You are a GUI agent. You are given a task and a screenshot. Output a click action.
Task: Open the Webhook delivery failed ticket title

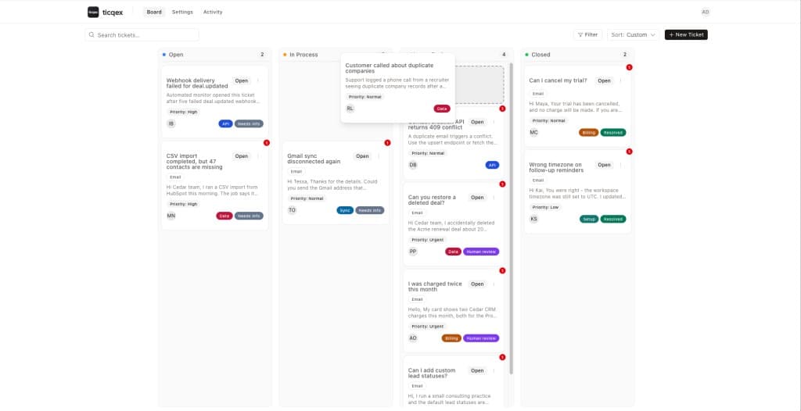pos(197,84)
